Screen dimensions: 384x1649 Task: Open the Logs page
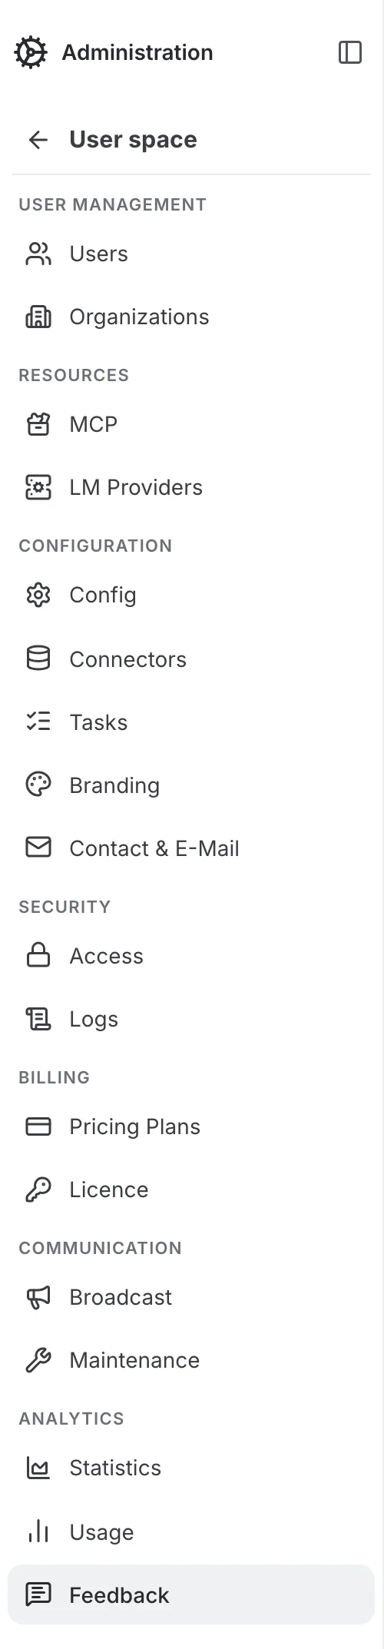click(x=191, y=1019)
